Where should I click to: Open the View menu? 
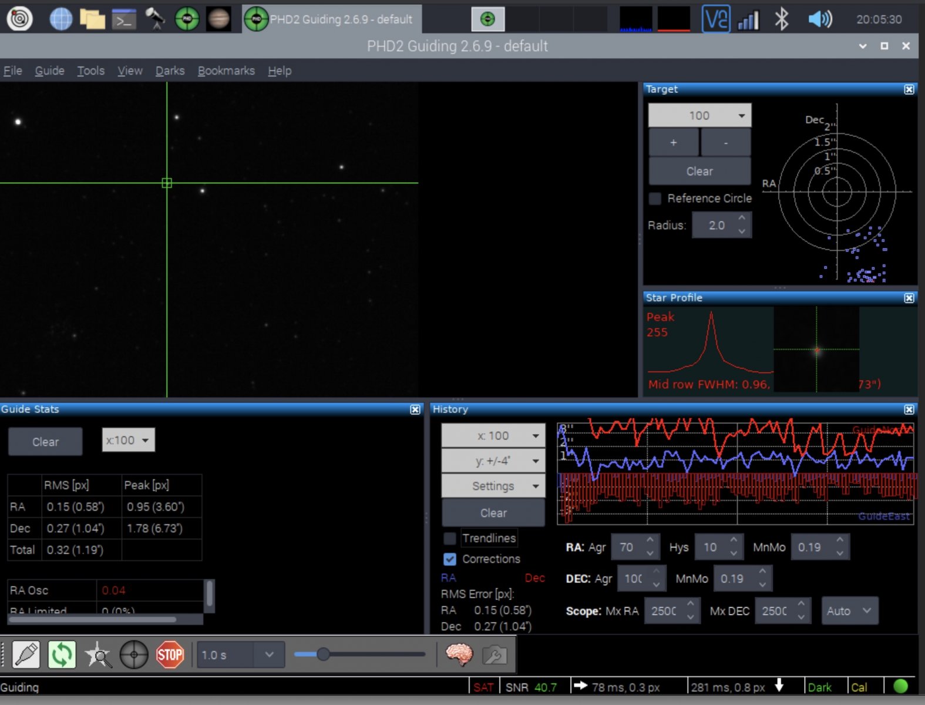coord(130,70)
